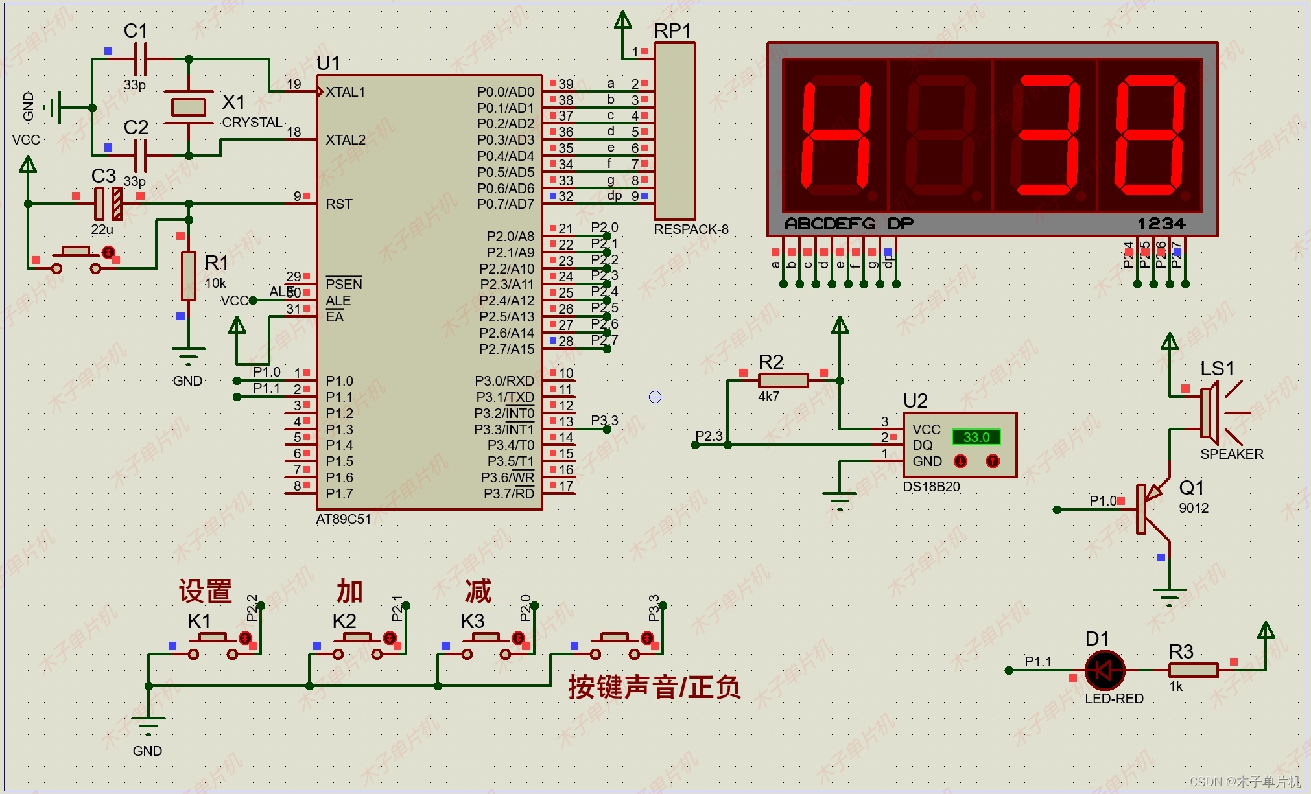Viewport: 1311px width, 794px height.
Task: Select the R2 4k7 pull-up resistor
Action: point(783,380)
